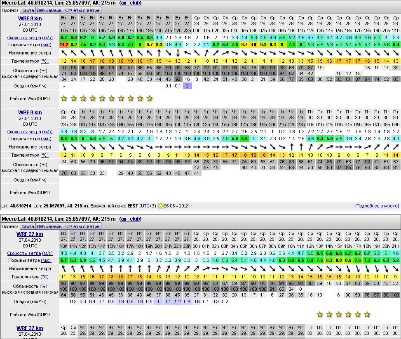
Task: Open the Скорость ветра (м/с) link in the top table
Action: coord(29,38)
